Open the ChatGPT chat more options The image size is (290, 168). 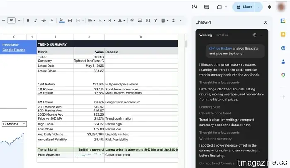coord(261,35)
